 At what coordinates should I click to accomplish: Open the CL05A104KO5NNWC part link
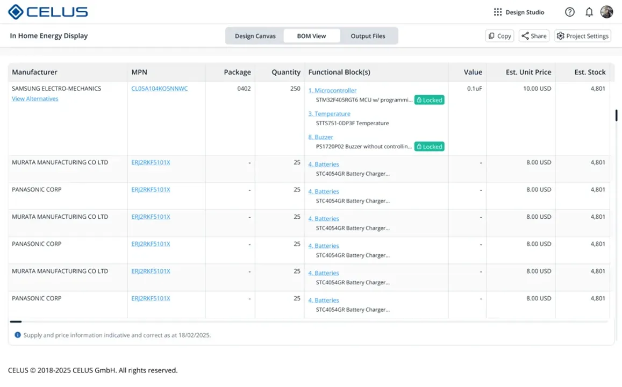click(x=160, y=89)
